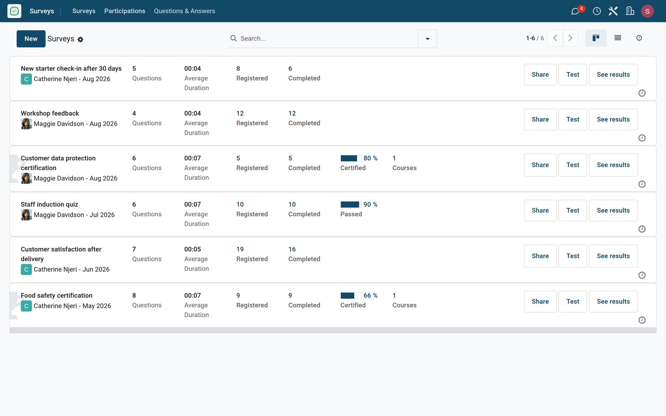
Task: Open 19 Registered on Customer satisfaction survey
Action: click(x=252, y=254)
